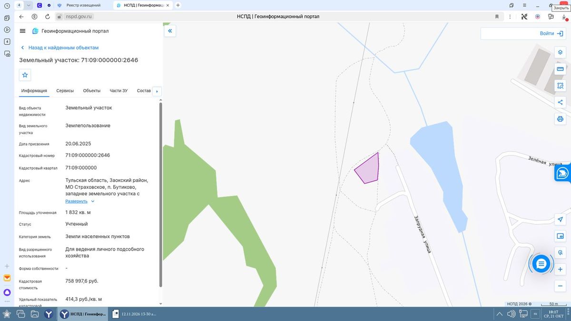The width and height of the screenshot is (571, 321).
Task: Open the hamburger menu of Геоинформационный портал
Action: tap(22, 31)
